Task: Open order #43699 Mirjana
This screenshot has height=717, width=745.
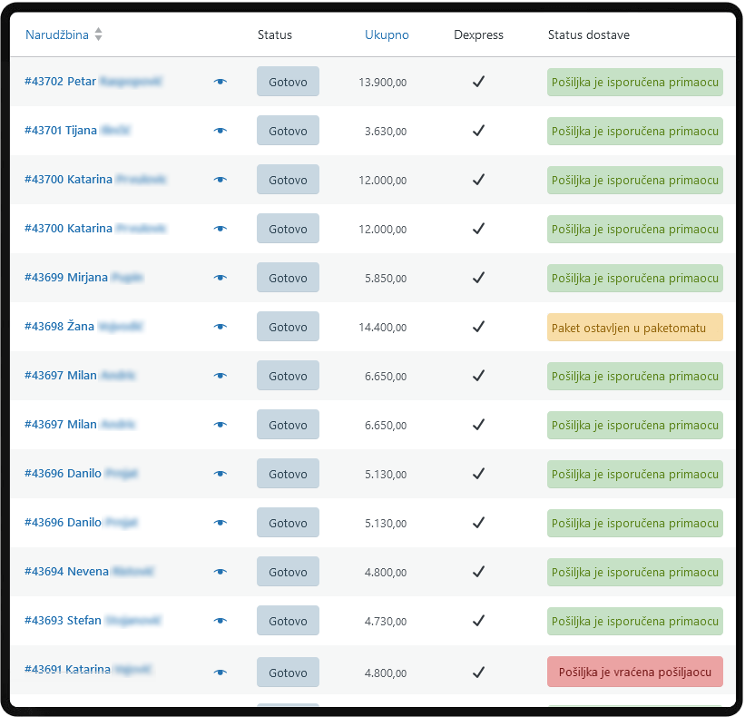Action: click(x=84, y=277)
